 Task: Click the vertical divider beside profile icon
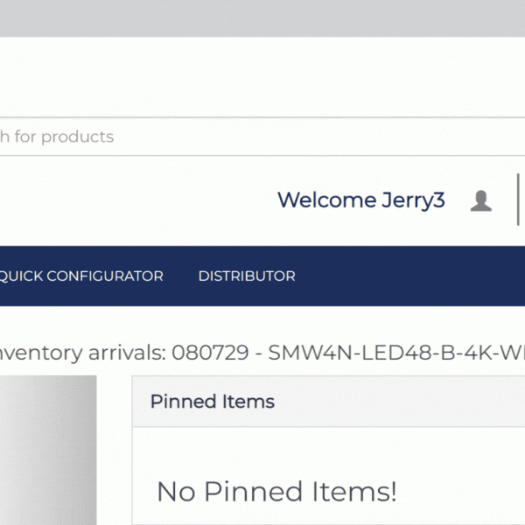pos(518,200)
